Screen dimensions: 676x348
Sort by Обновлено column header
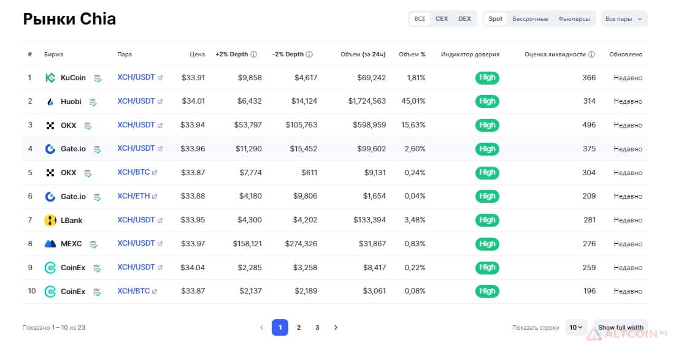point(626,55)
